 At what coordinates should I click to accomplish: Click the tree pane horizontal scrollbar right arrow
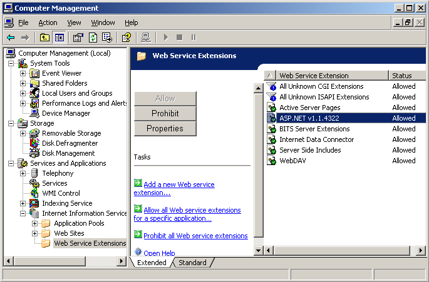point(123,261)
